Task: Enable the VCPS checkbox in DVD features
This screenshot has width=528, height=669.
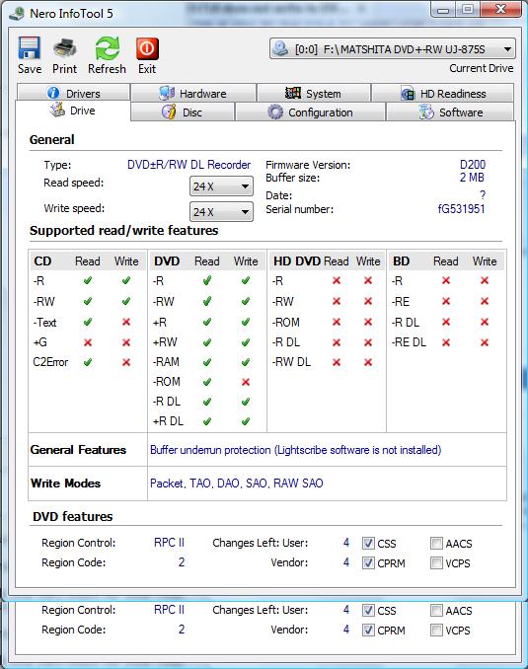Action: 436,562
